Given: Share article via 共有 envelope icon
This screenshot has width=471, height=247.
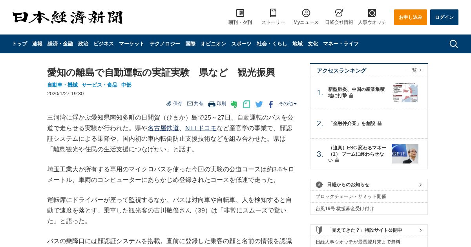Looking at the screenshot, I should pos(195,104).
